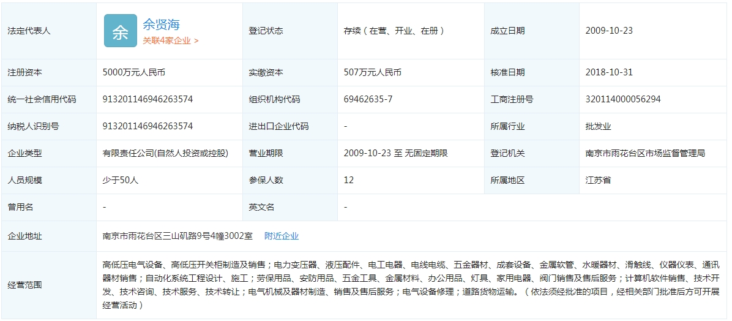This screenshot has height=321, width=732.
Task: Click the 统一社会信用代码 value cell
Action: point(148,99)
